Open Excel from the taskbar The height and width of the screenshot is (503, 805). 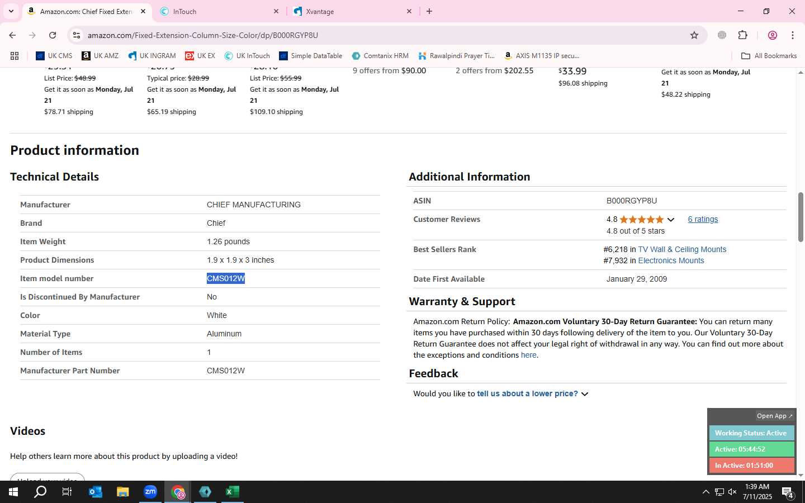(x=233, y=492)
